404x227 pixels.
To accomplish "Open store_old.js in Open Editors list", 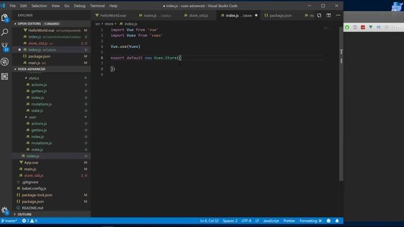I will tap(52, 44).
